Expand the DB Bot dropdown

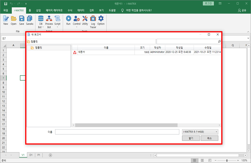coord(41,27)
